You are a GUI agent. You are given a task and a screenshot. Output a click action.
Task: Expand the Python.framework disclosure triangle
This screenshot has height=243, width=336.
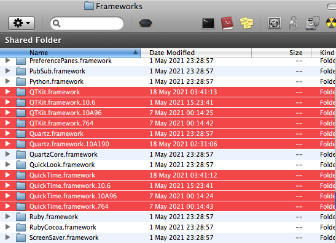(x=8, y=81)
